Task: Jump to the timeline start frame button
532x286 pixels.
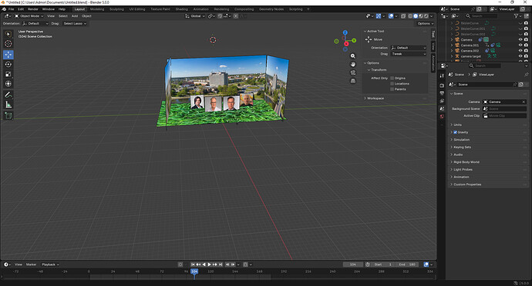Action: (x=193, y=264)
